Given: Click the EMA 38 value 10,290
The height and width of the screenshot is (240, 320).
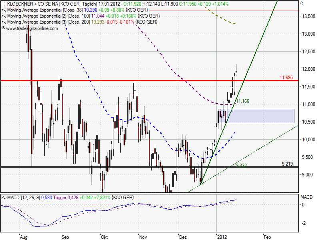Looking at the screenshot, I should (90, 10).
